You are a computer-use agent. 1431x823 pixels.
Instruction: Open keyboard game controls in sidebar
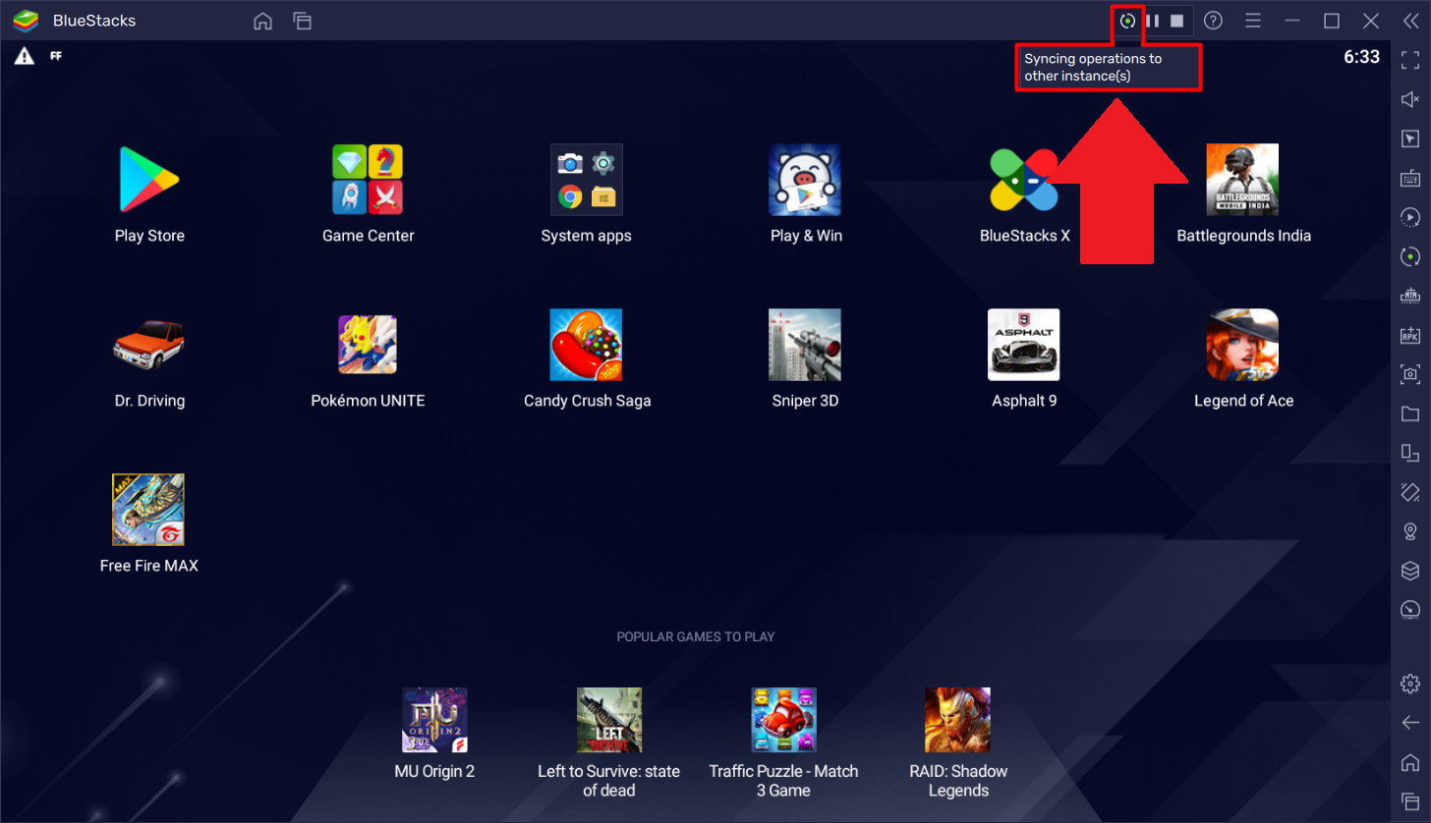tap(1410, 178)
